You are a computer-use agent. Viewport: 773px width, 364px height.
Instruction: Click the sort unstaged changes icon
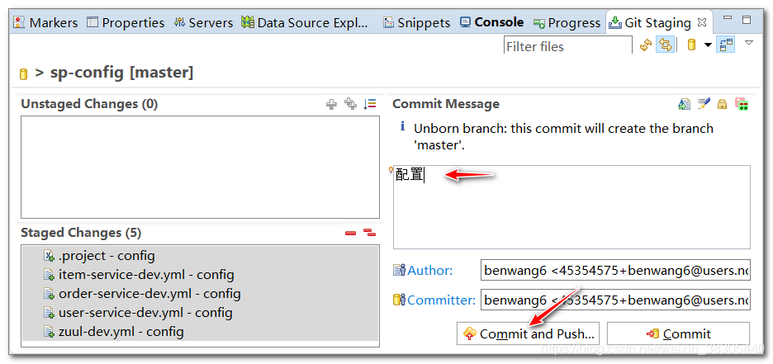point(370,104)
